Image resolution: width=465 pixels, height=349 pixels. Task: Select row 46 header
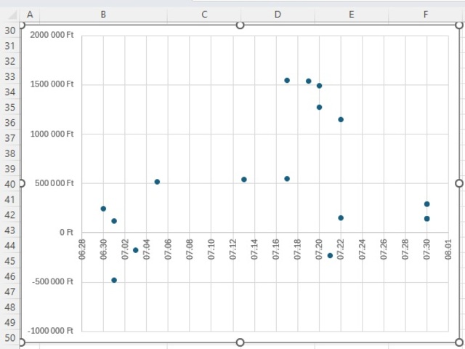click(x=10, y=277)
